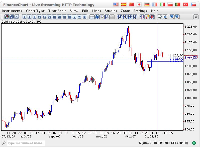This screenshot has width=200, height=148.
Task: Enable the daily 'D' time scale
Action: (74, 17)
